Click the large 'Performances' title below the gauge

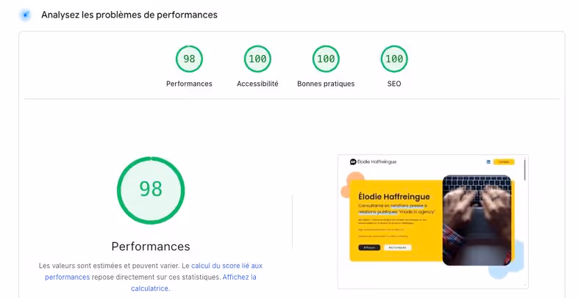click(x=151, y=247)
